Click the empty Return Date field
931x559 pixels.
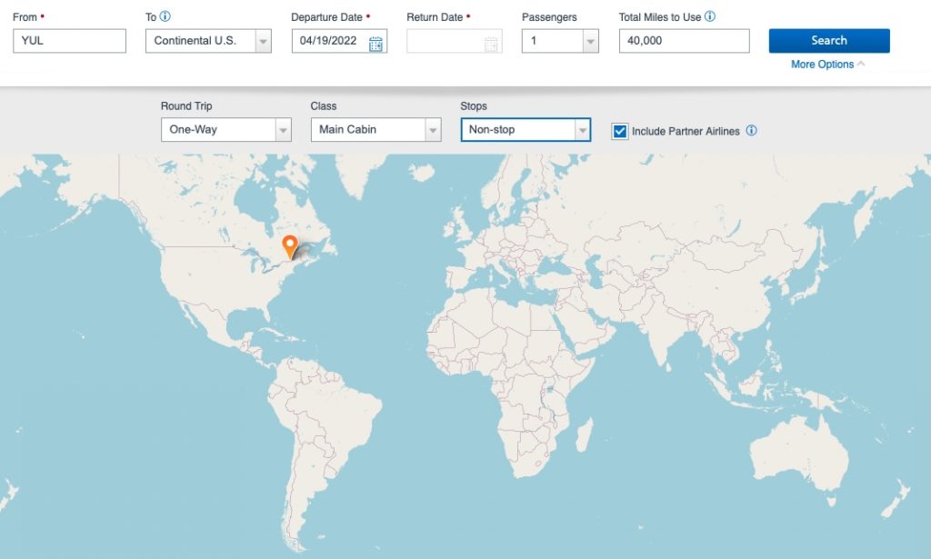coord(450,40)
